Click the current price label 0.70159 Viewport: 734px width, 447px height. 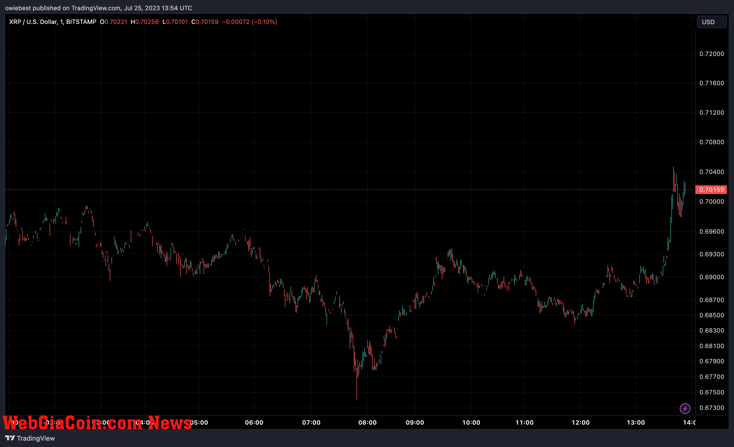(x=711, y=190)
